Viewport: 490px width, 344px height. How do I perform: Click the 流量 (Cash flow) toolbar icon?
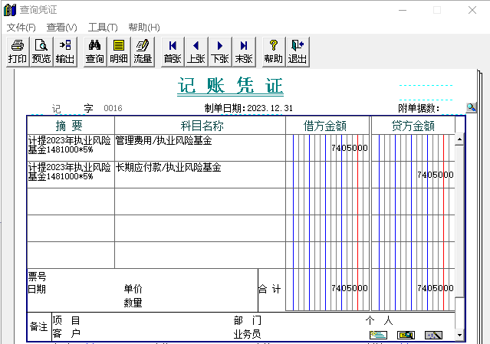(143, 51)
